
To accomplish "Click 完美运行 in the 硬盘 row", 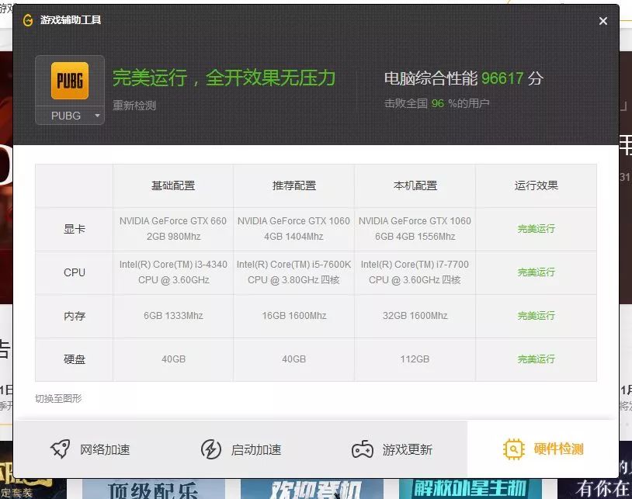I will click(536, 359).
